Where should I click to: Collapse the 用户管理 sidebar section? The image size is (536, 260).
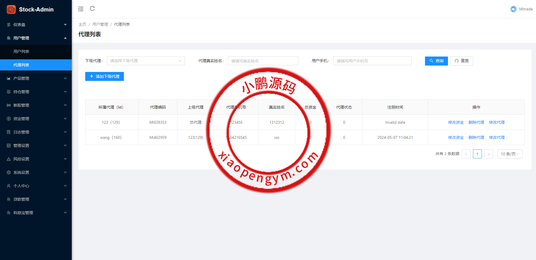[x=65, y=38]
